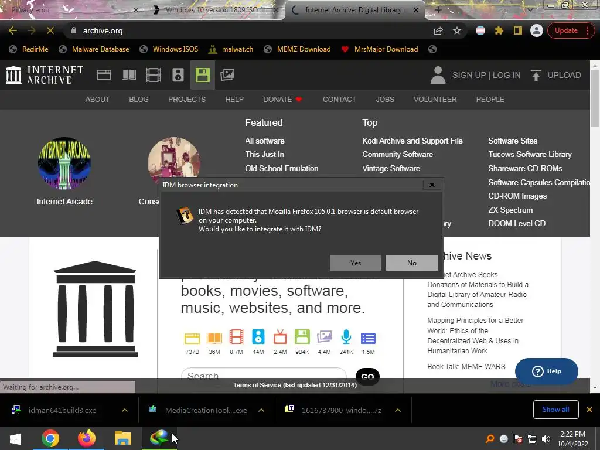Open the Vintage Software link
This screenshot has height=450, width=600.
coord(391,168)
